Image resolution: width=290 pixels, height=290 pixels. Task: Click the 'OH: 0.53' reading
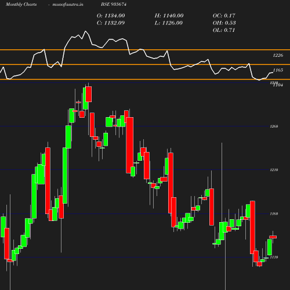tap(224, 23)
